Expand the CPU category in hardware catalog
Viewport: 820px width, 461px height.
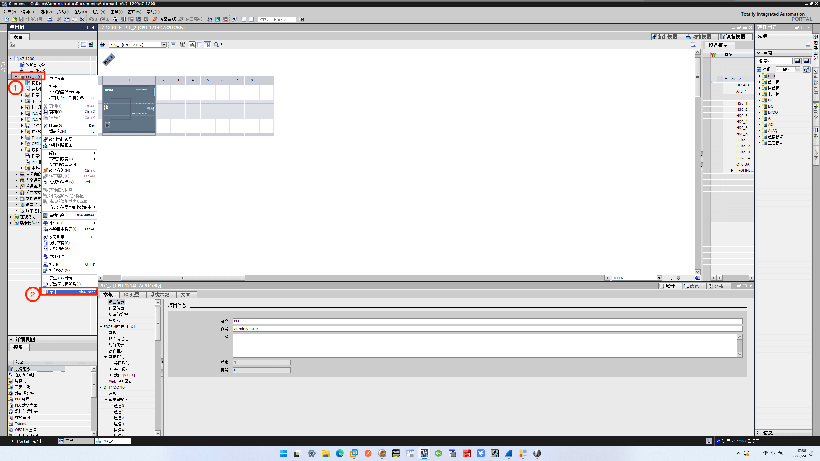tap(759, 76)
